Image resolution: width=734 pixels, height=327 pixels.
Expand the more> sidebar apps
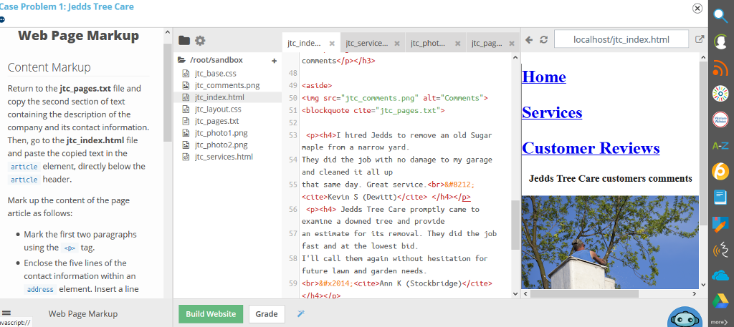718,322
